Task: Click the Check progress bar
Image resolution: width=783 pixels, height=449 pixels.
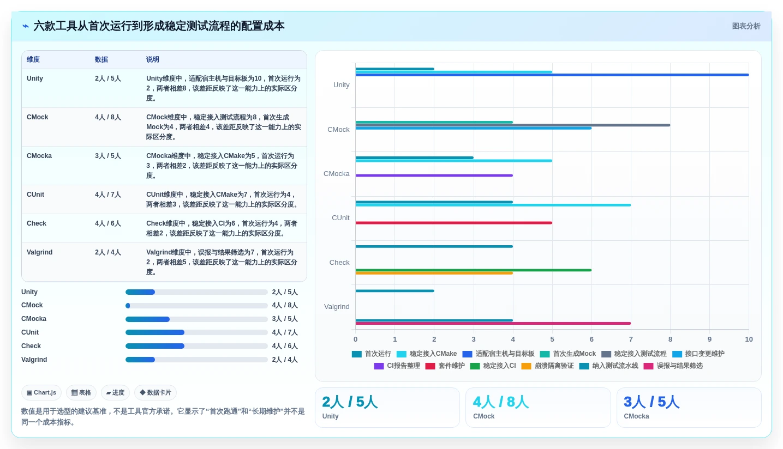Action: pyautogui.click(x=196, y=346)
